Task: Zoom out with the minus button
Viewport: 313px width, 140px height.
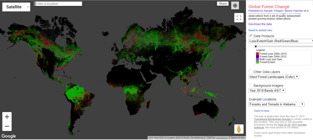Action: (7, 126)
